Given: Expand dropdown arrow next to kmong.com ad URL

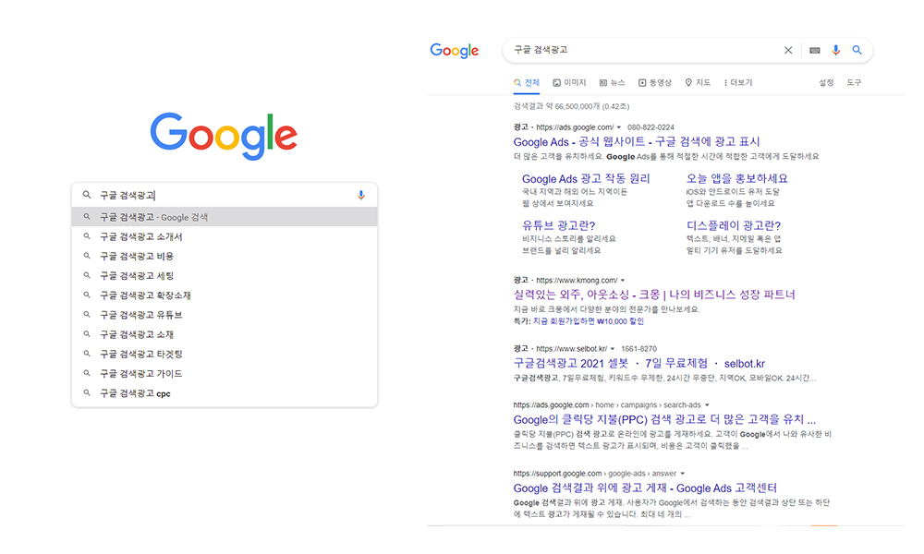Looking at the screenshot, I should point(623,281).
